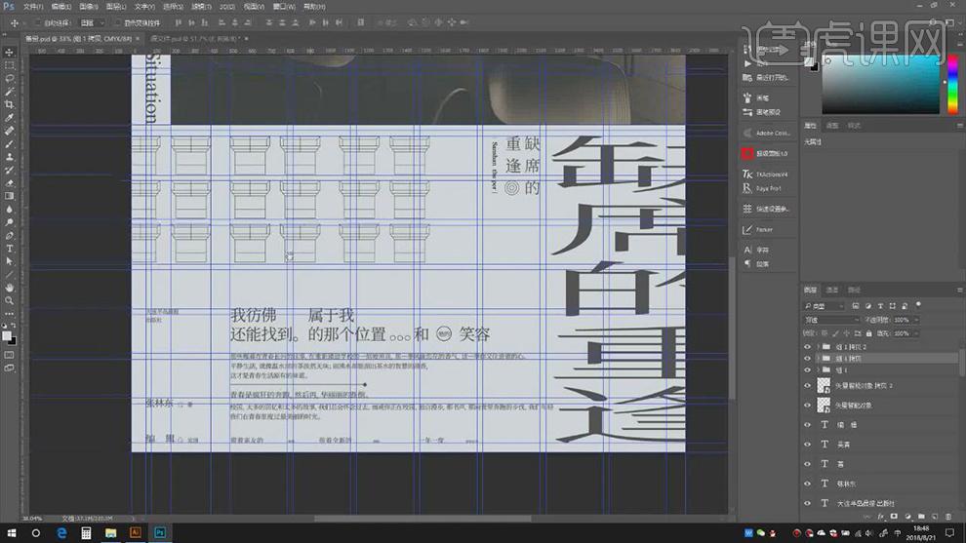The image size is (966, 543).
Task: Select the Eraser tool
Action: (x=9, y=183)
